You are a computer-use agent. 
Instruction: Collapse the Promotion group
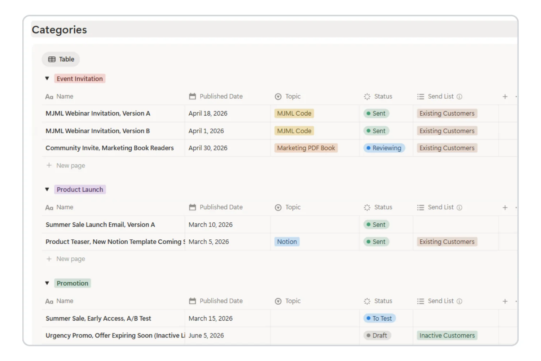pyautogui.click(x=47, y=283)
